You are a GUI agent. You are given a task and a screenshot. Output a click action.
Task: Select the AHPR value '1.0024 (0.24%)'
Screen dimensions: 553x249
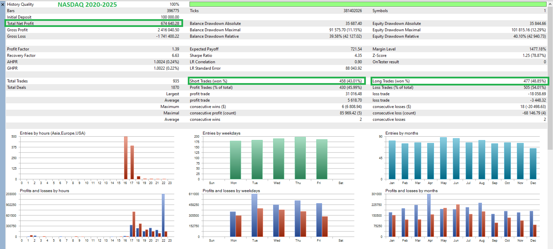167,62
